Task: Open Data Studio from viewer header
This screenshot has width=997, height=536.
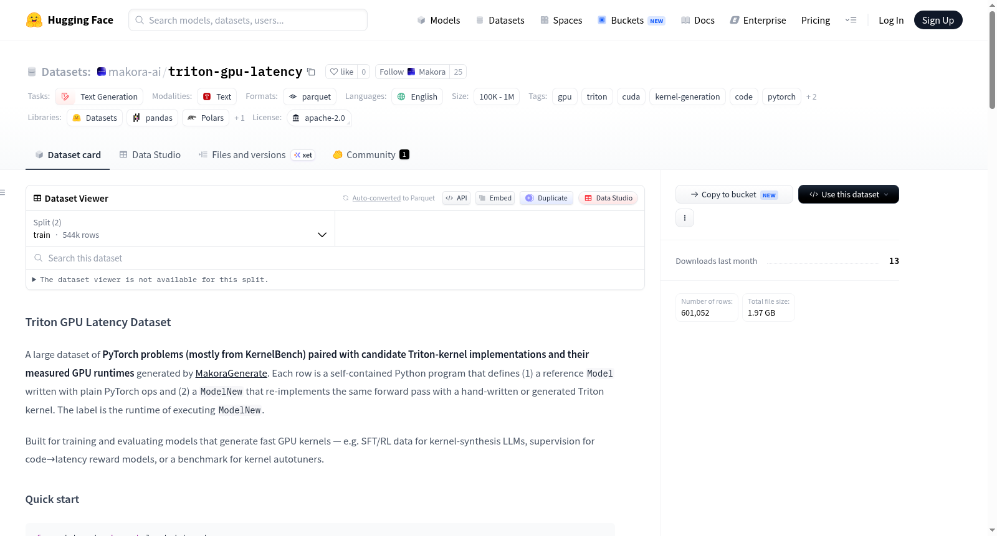Action: tap(608, 198)
